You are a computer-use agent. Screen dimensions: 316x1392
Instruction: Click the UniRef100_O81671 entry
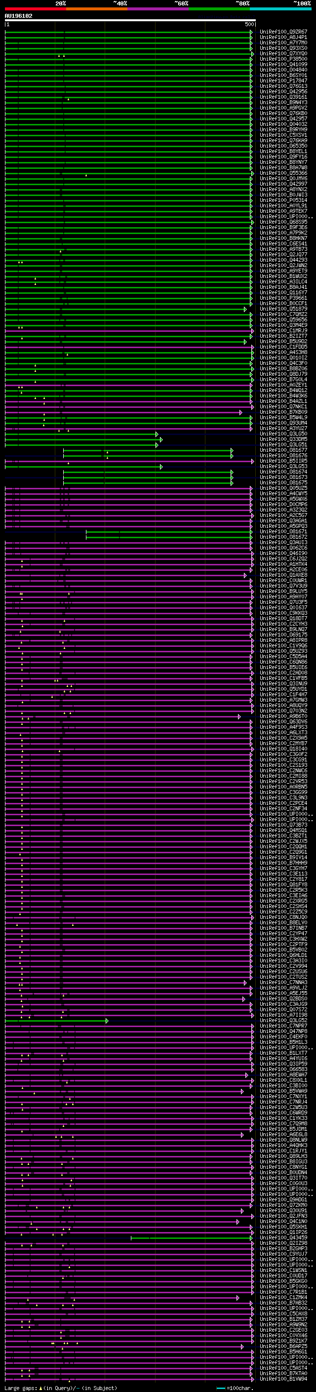coord(283,531)
